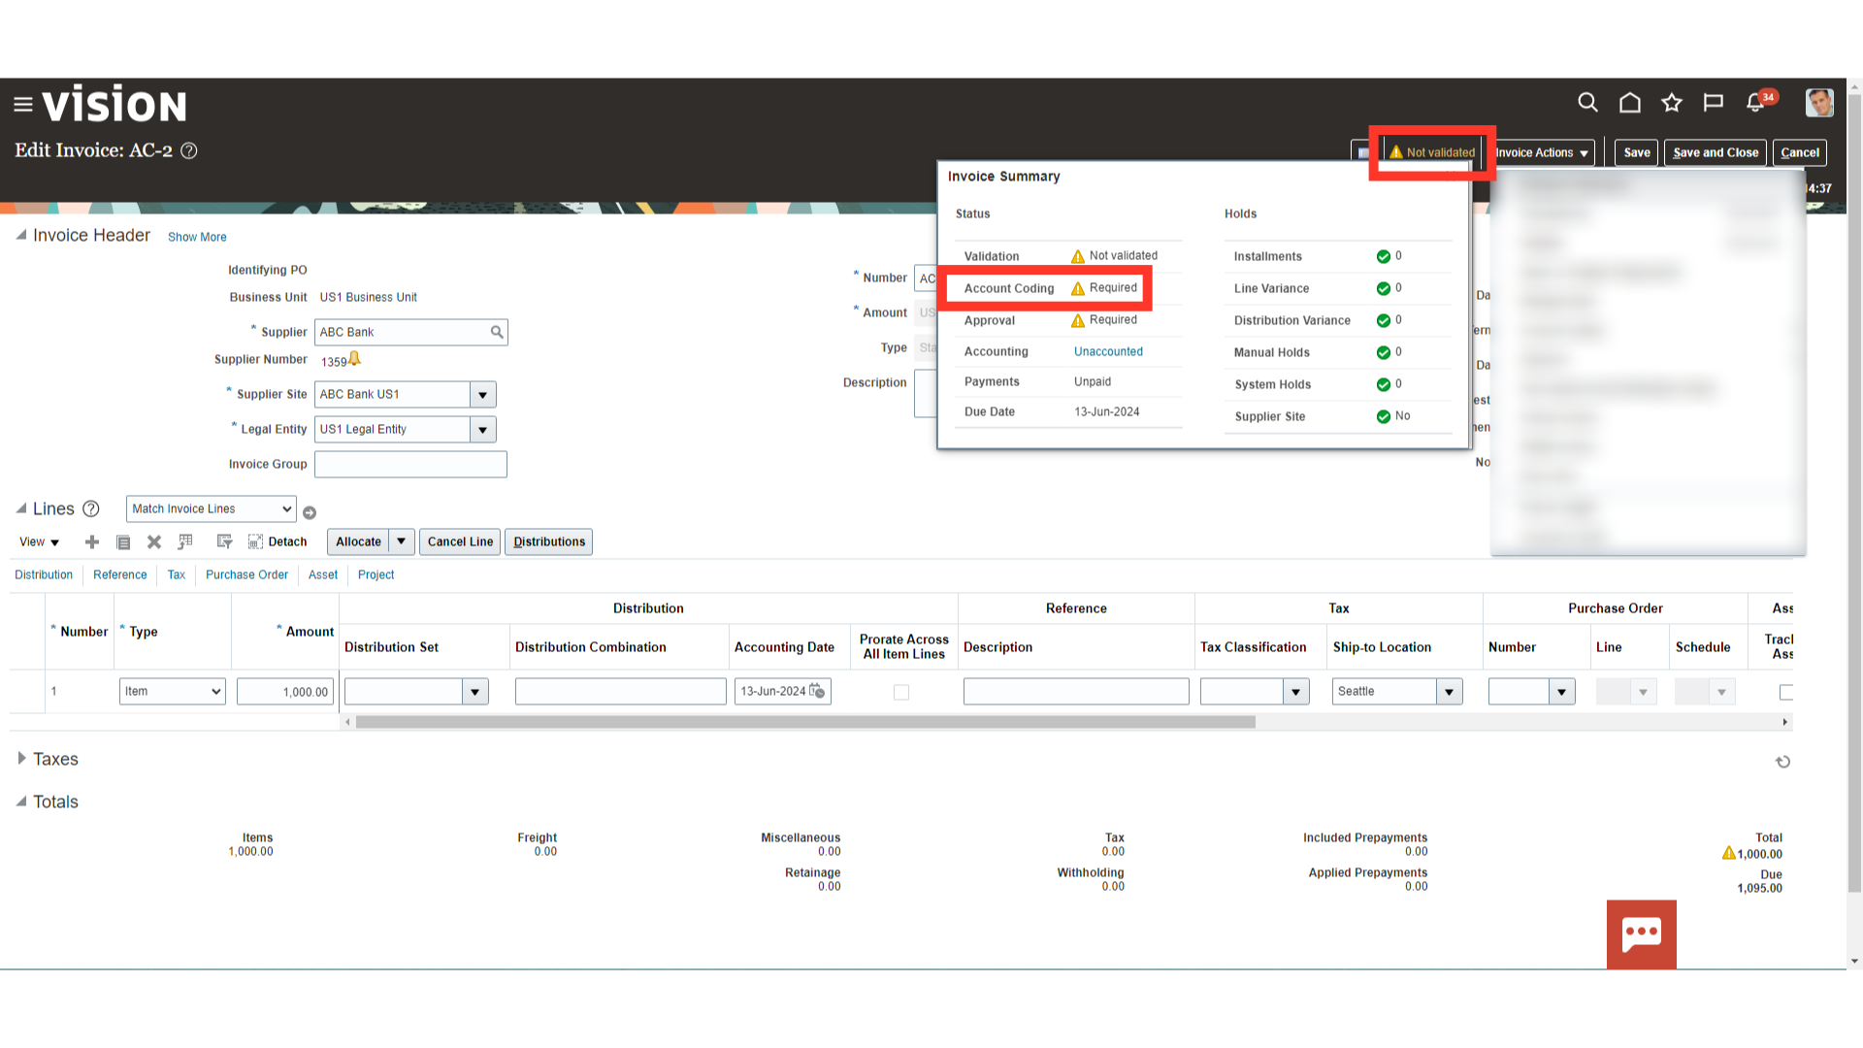Open Distributions button
The image size is (1863, 1048).
click(x=549, y=541)
